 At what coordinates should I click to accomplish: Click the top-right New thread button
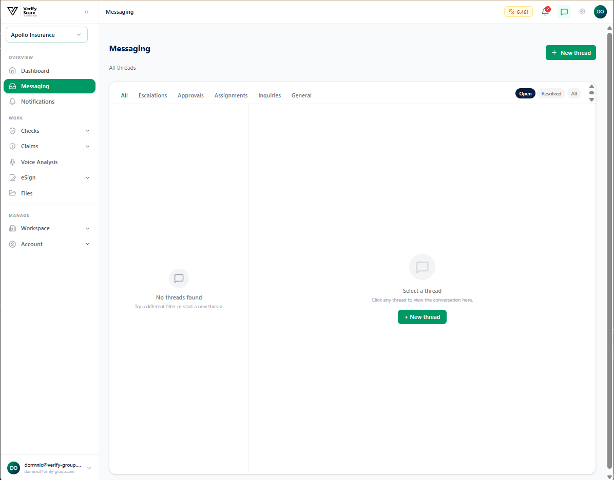[x=570, y=53]
